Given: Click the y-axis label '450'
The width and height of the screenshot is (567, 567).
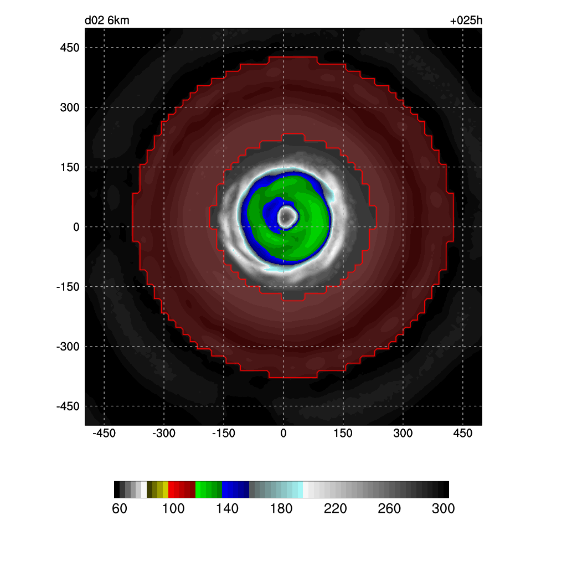Looking at the screenshot, I should [x=69, y=48].
